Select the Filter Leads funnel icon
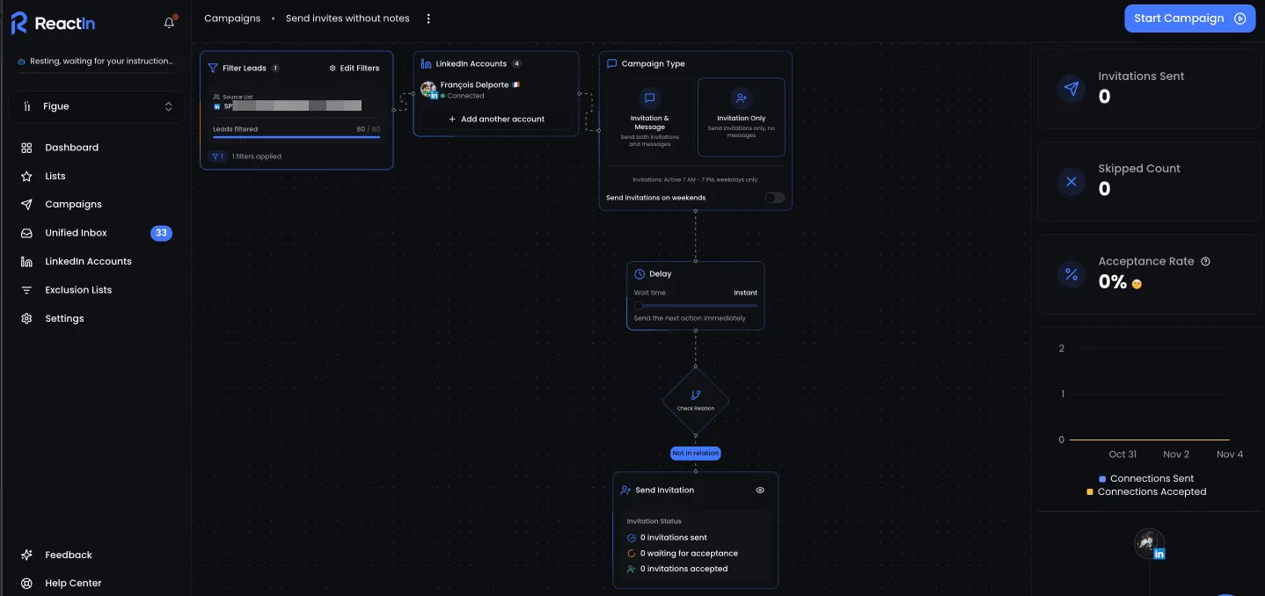Viewport: 1265px width, 596px height. pos(212,68)
